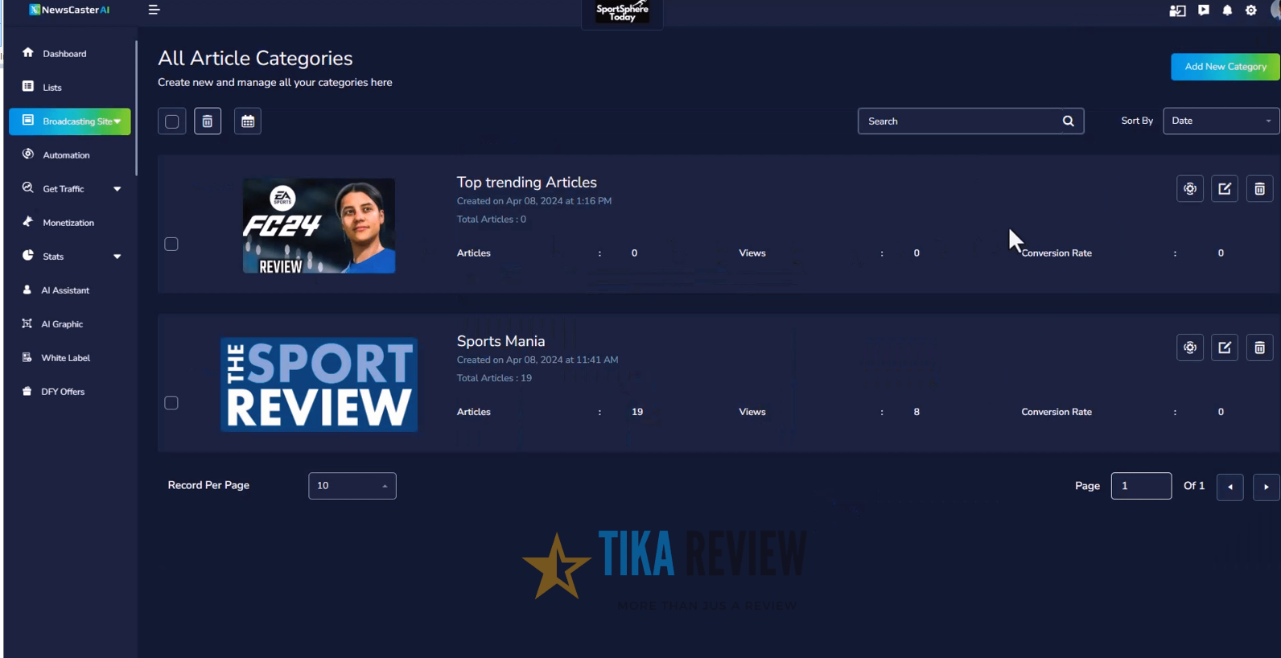This screenshot has height=658, width=1281.
Task: Click the Sport Review thumbnail
Action: [x=319, y=385]
